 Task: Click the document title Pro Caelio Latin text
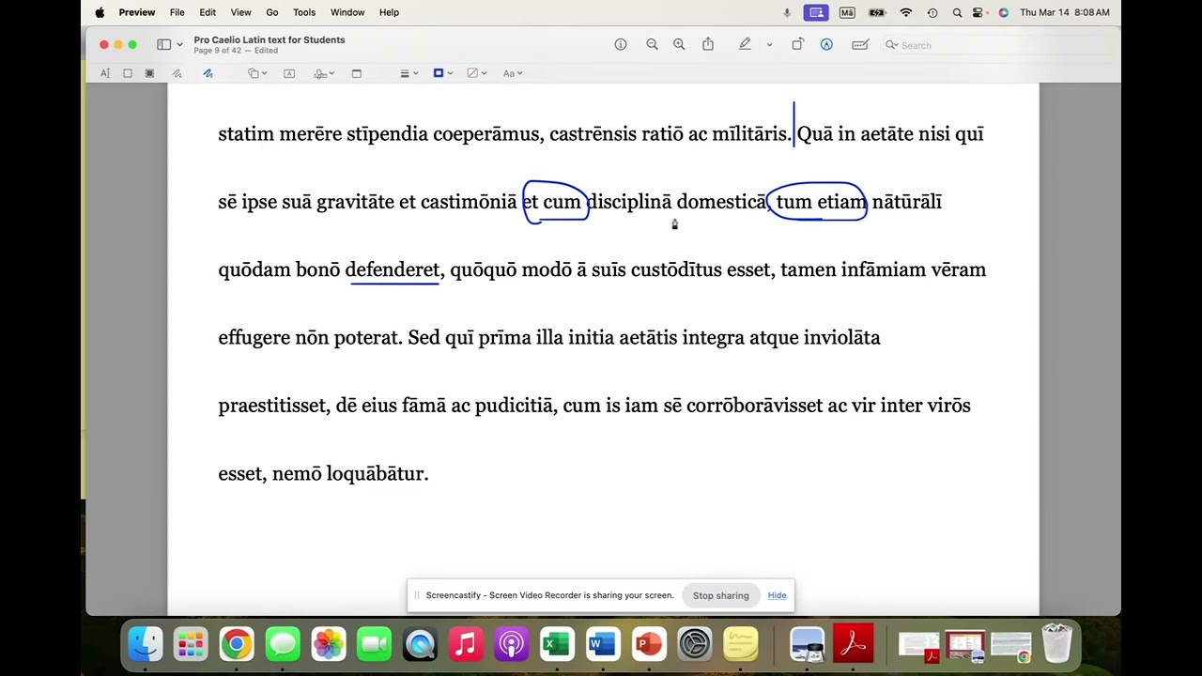pos(270,39)
